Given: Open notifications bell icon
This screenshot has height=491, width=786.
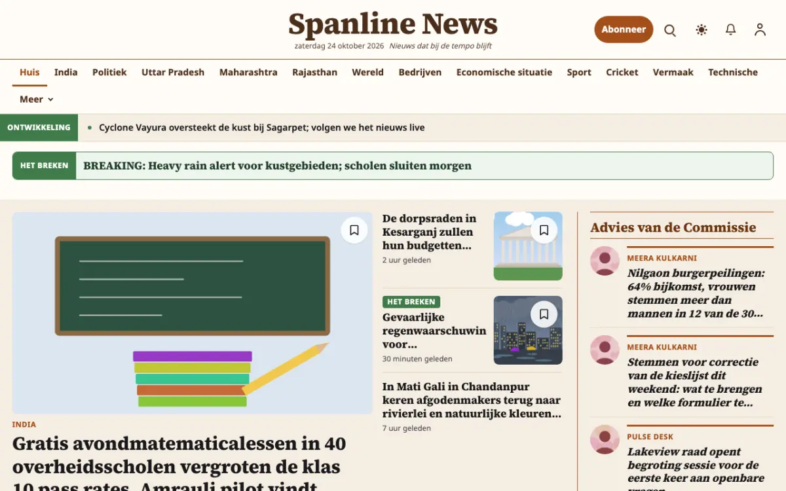Looking at the screenshot, I should pyautogui.click(x=731, y=29).
